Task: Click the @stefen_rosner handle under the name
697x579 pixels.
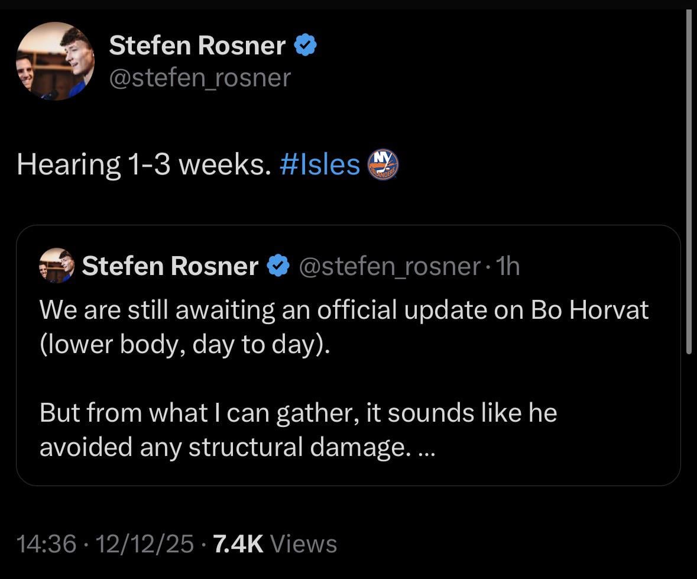Action: tap(200, 77)
